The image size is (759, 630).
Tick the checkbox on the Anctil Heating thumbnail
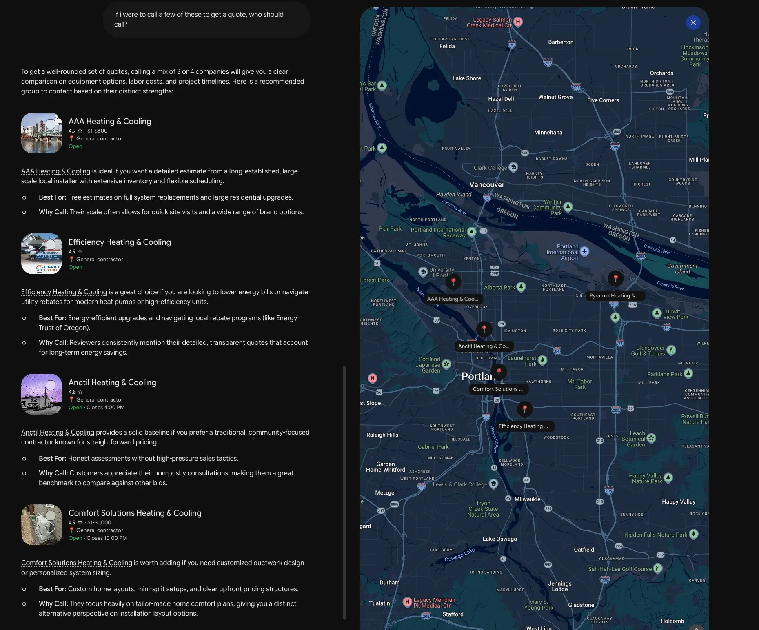[x=51, y=385]
